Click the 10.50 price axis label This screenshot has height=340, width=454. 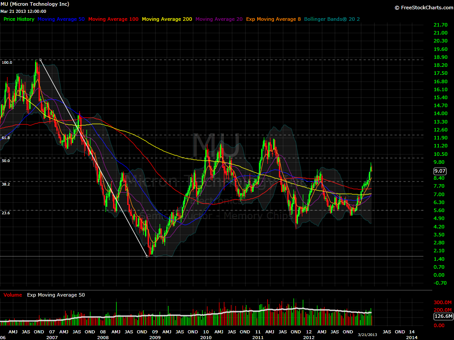[x=440, y=154]
